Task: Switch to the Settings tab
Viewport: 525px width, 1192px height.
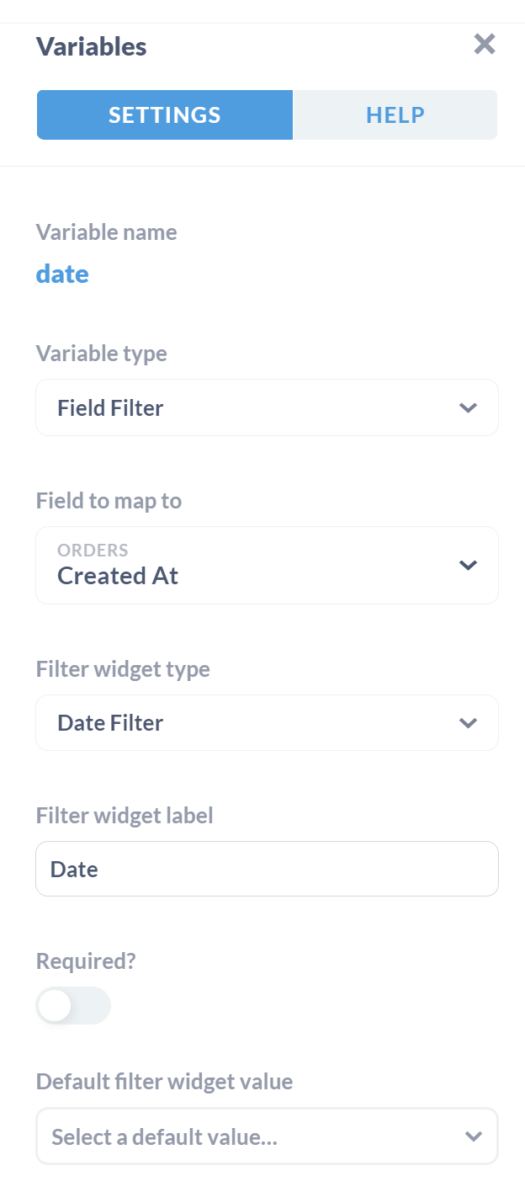Action: (x=165, y=114)
